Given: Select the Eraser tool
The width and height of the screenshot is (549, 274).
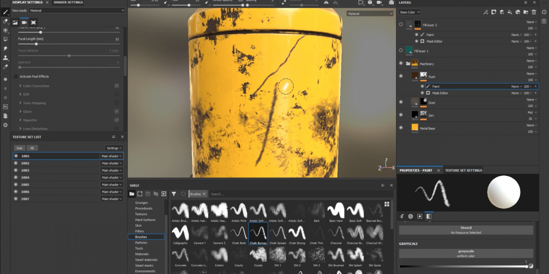Looking at the screenshot, I should point(5,21).
